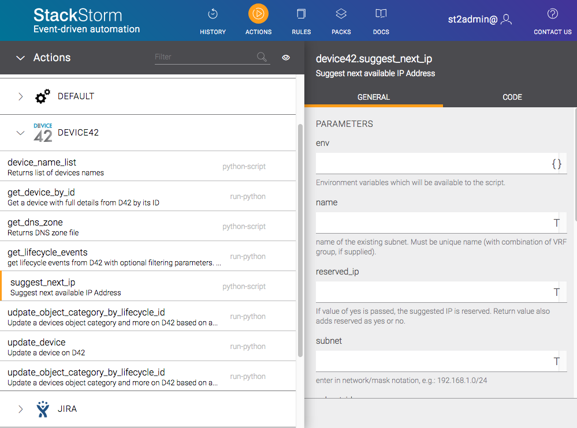577x428 pixels.
Task: Open the PACKS menu label
Action: click(341, 32)
